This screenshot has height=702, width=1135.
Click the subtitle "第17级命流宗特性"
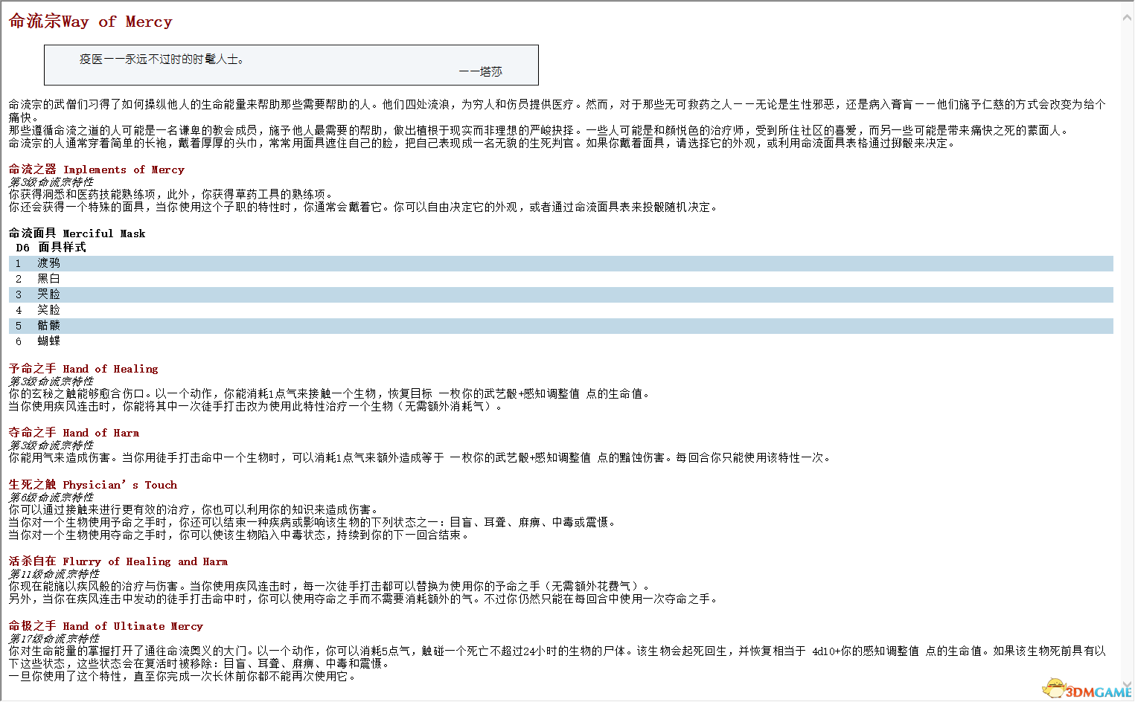[x=54, y=639]
